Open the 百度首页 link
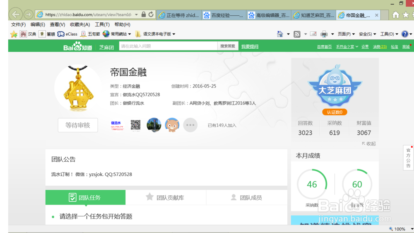Image resolution: width=414 pixels, height=233 pixels. (324, 47)
